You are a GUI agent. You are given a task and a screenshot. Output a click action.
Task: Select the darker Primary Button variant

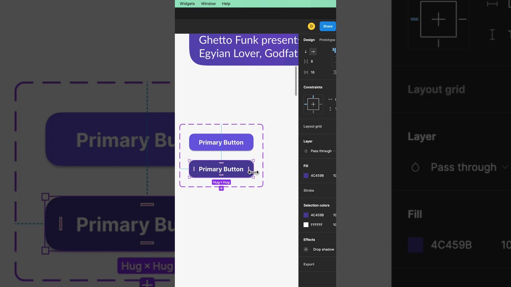221,169
